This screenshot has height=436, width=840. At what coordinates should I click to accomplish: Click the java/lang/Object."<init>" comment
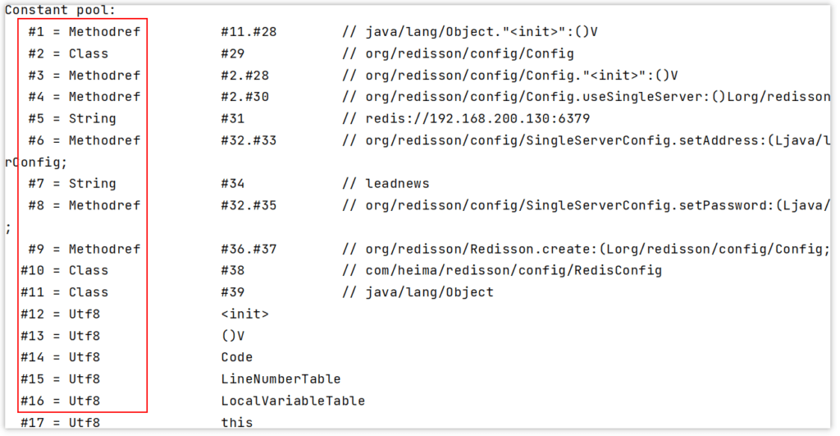pyautogui.click(x=469, y=32)
